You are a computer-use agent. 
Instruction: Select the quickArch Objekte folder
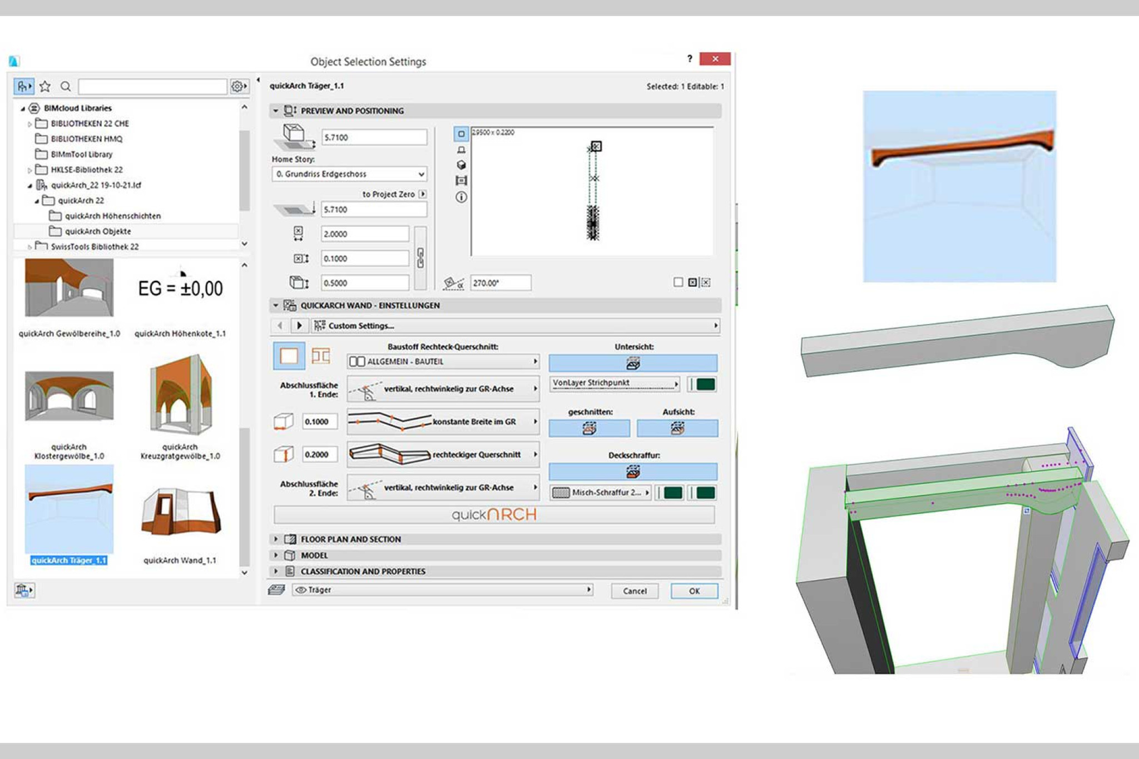97,231
